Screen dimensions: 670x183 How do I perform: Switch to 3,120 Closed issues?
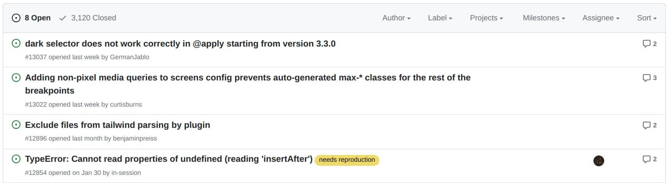click(87, 18)
